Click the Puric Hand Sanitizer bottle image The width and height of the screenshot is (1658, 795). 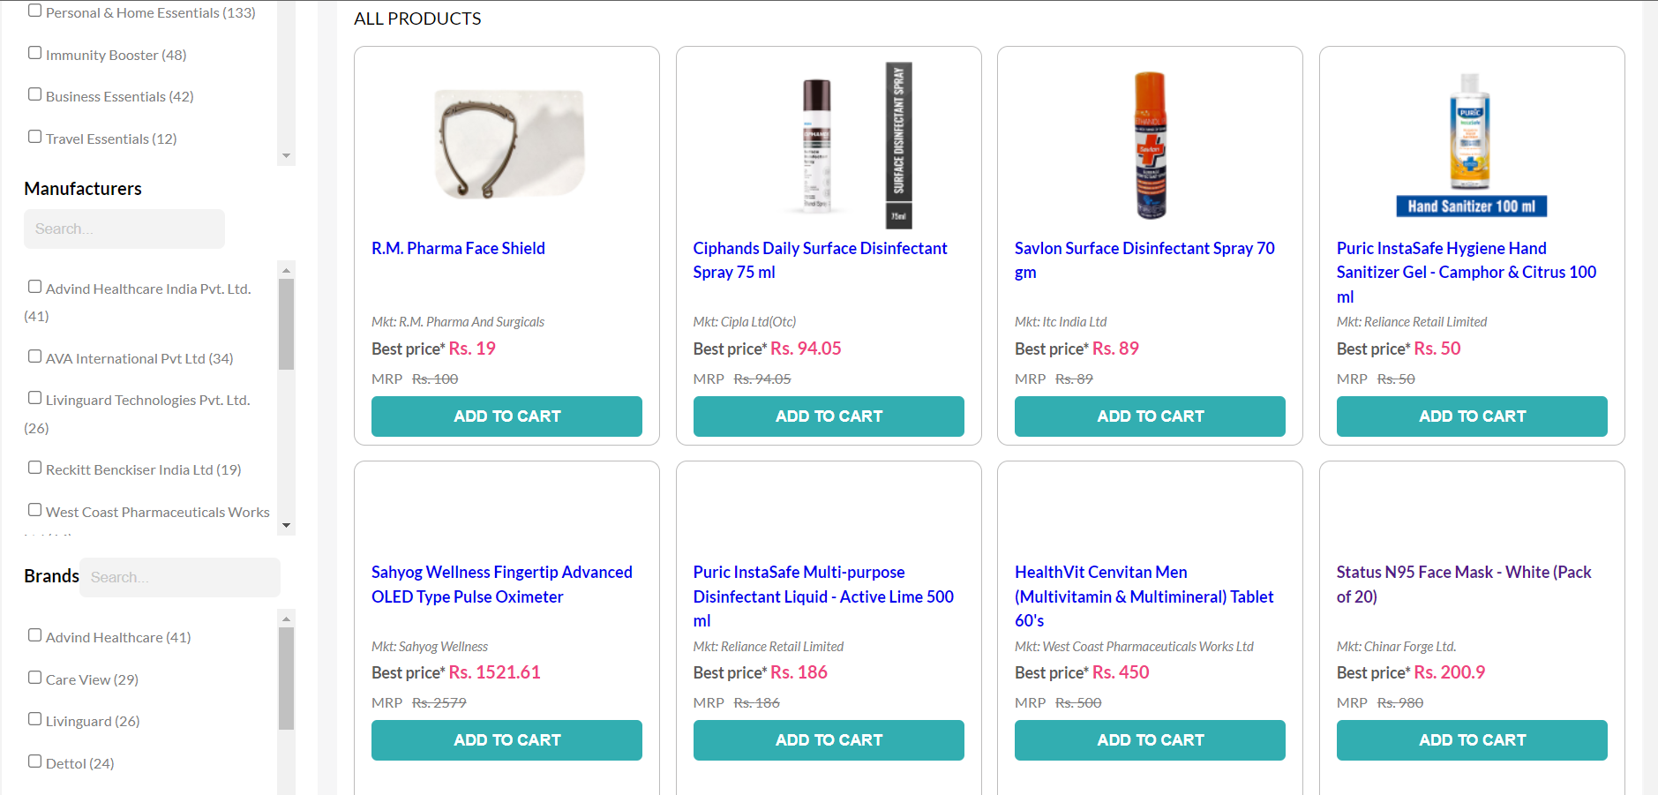pos(1470,141)
